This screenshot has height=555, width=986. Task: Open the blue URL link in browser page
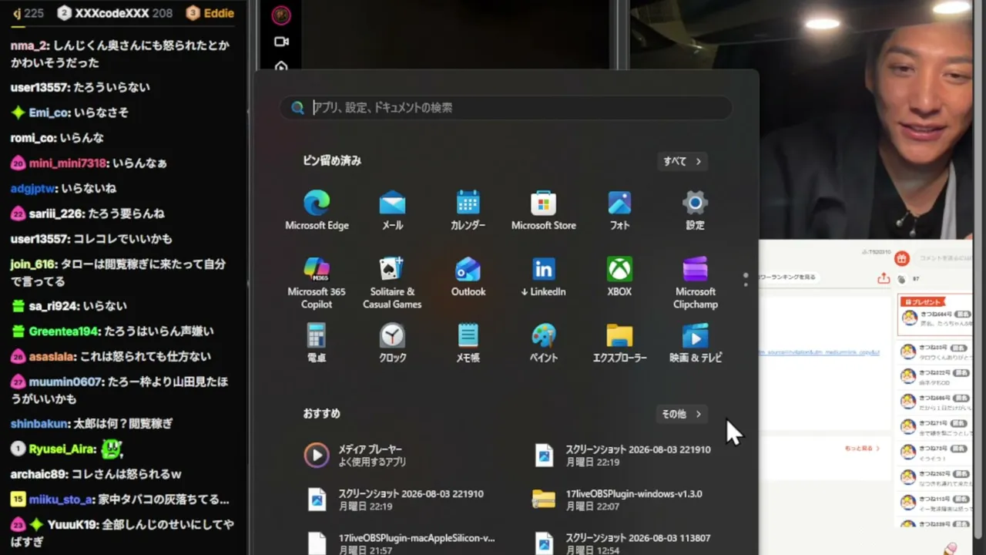tap(819, 352)
